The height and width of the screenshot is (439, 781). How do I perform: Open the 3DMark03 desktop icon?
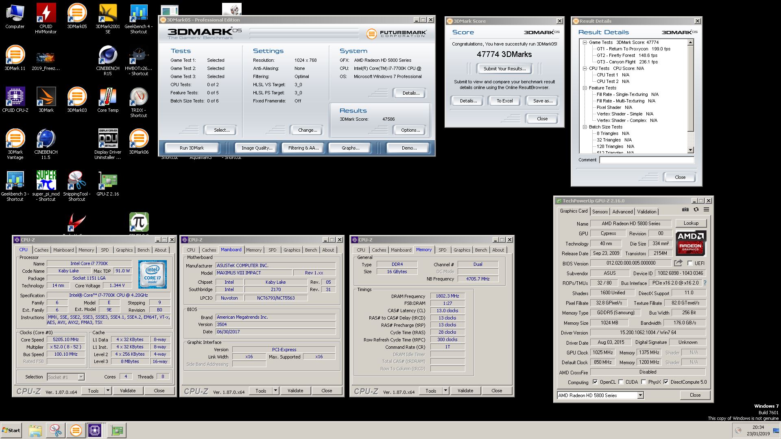point(77,100)
